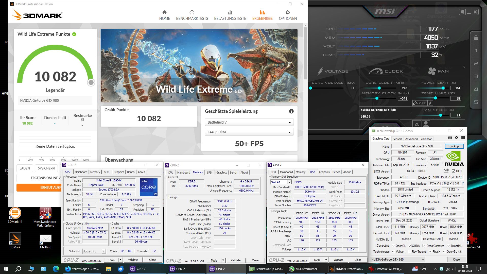Open File Explorer from taskbar
The height and width of the screenshot is (274, 487).
point(108,269)
